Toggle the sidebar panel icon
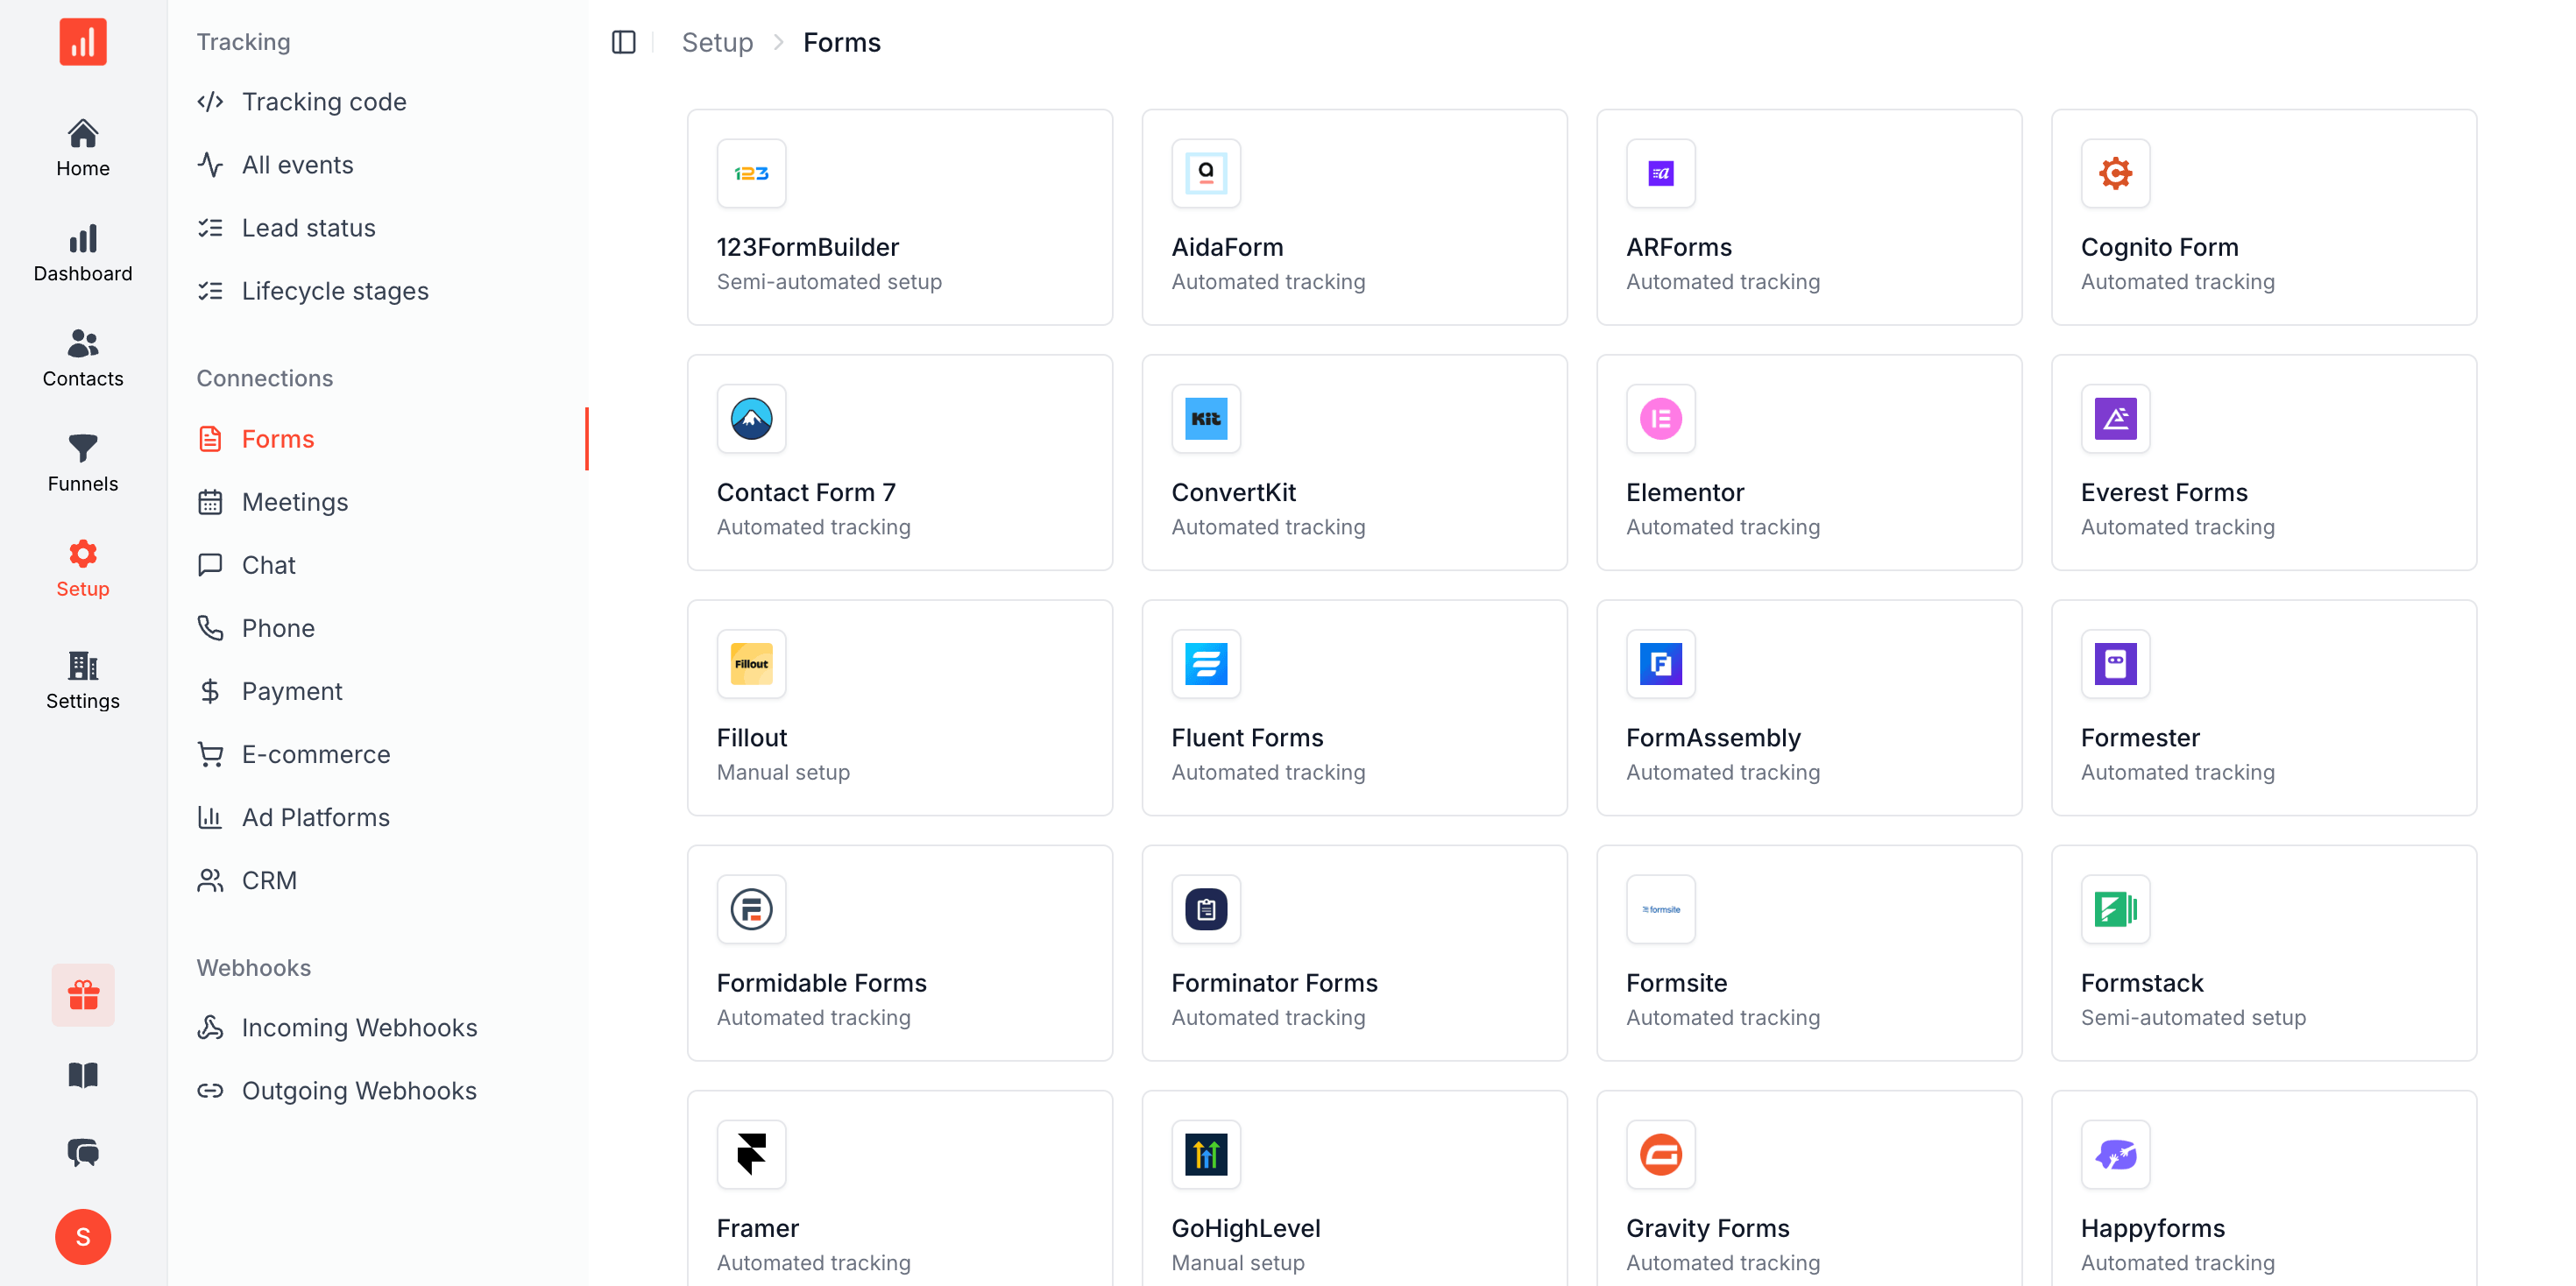Viewport: 2576px width, 1286px height. coord(623,42)
